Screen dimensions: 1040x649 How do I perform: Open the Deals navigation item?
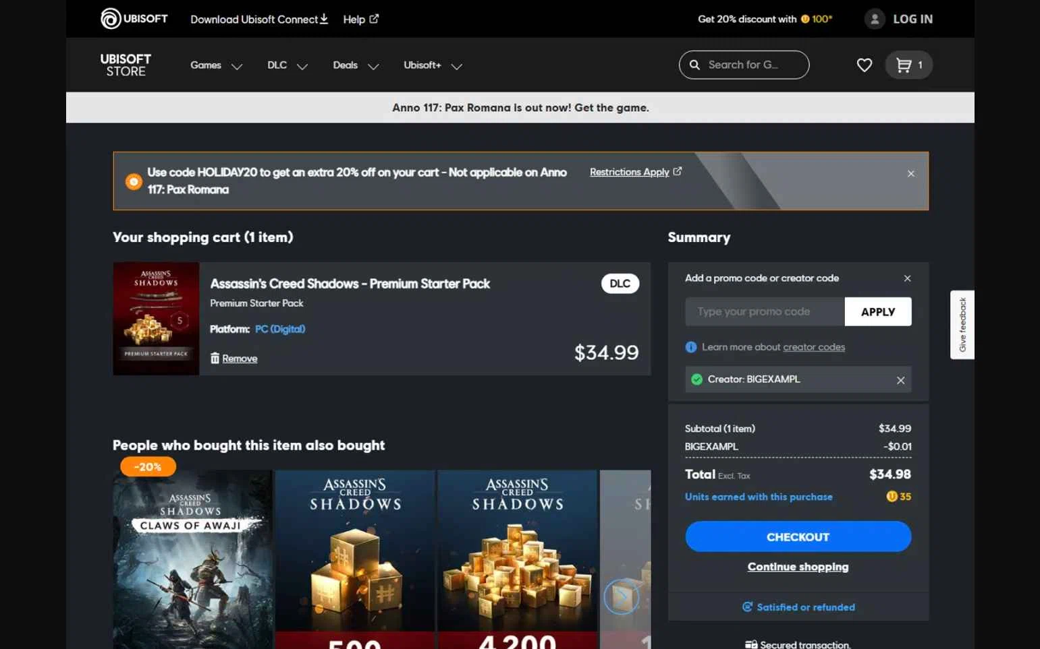click(x=345, y=65)
